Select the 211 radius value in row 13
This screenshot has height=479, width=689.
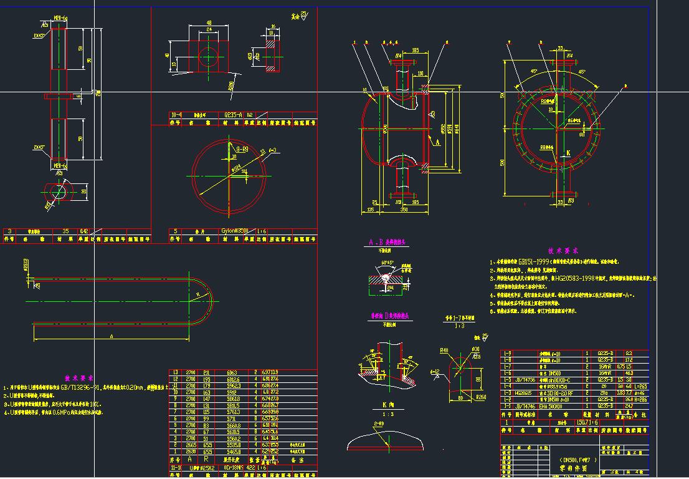206,372
